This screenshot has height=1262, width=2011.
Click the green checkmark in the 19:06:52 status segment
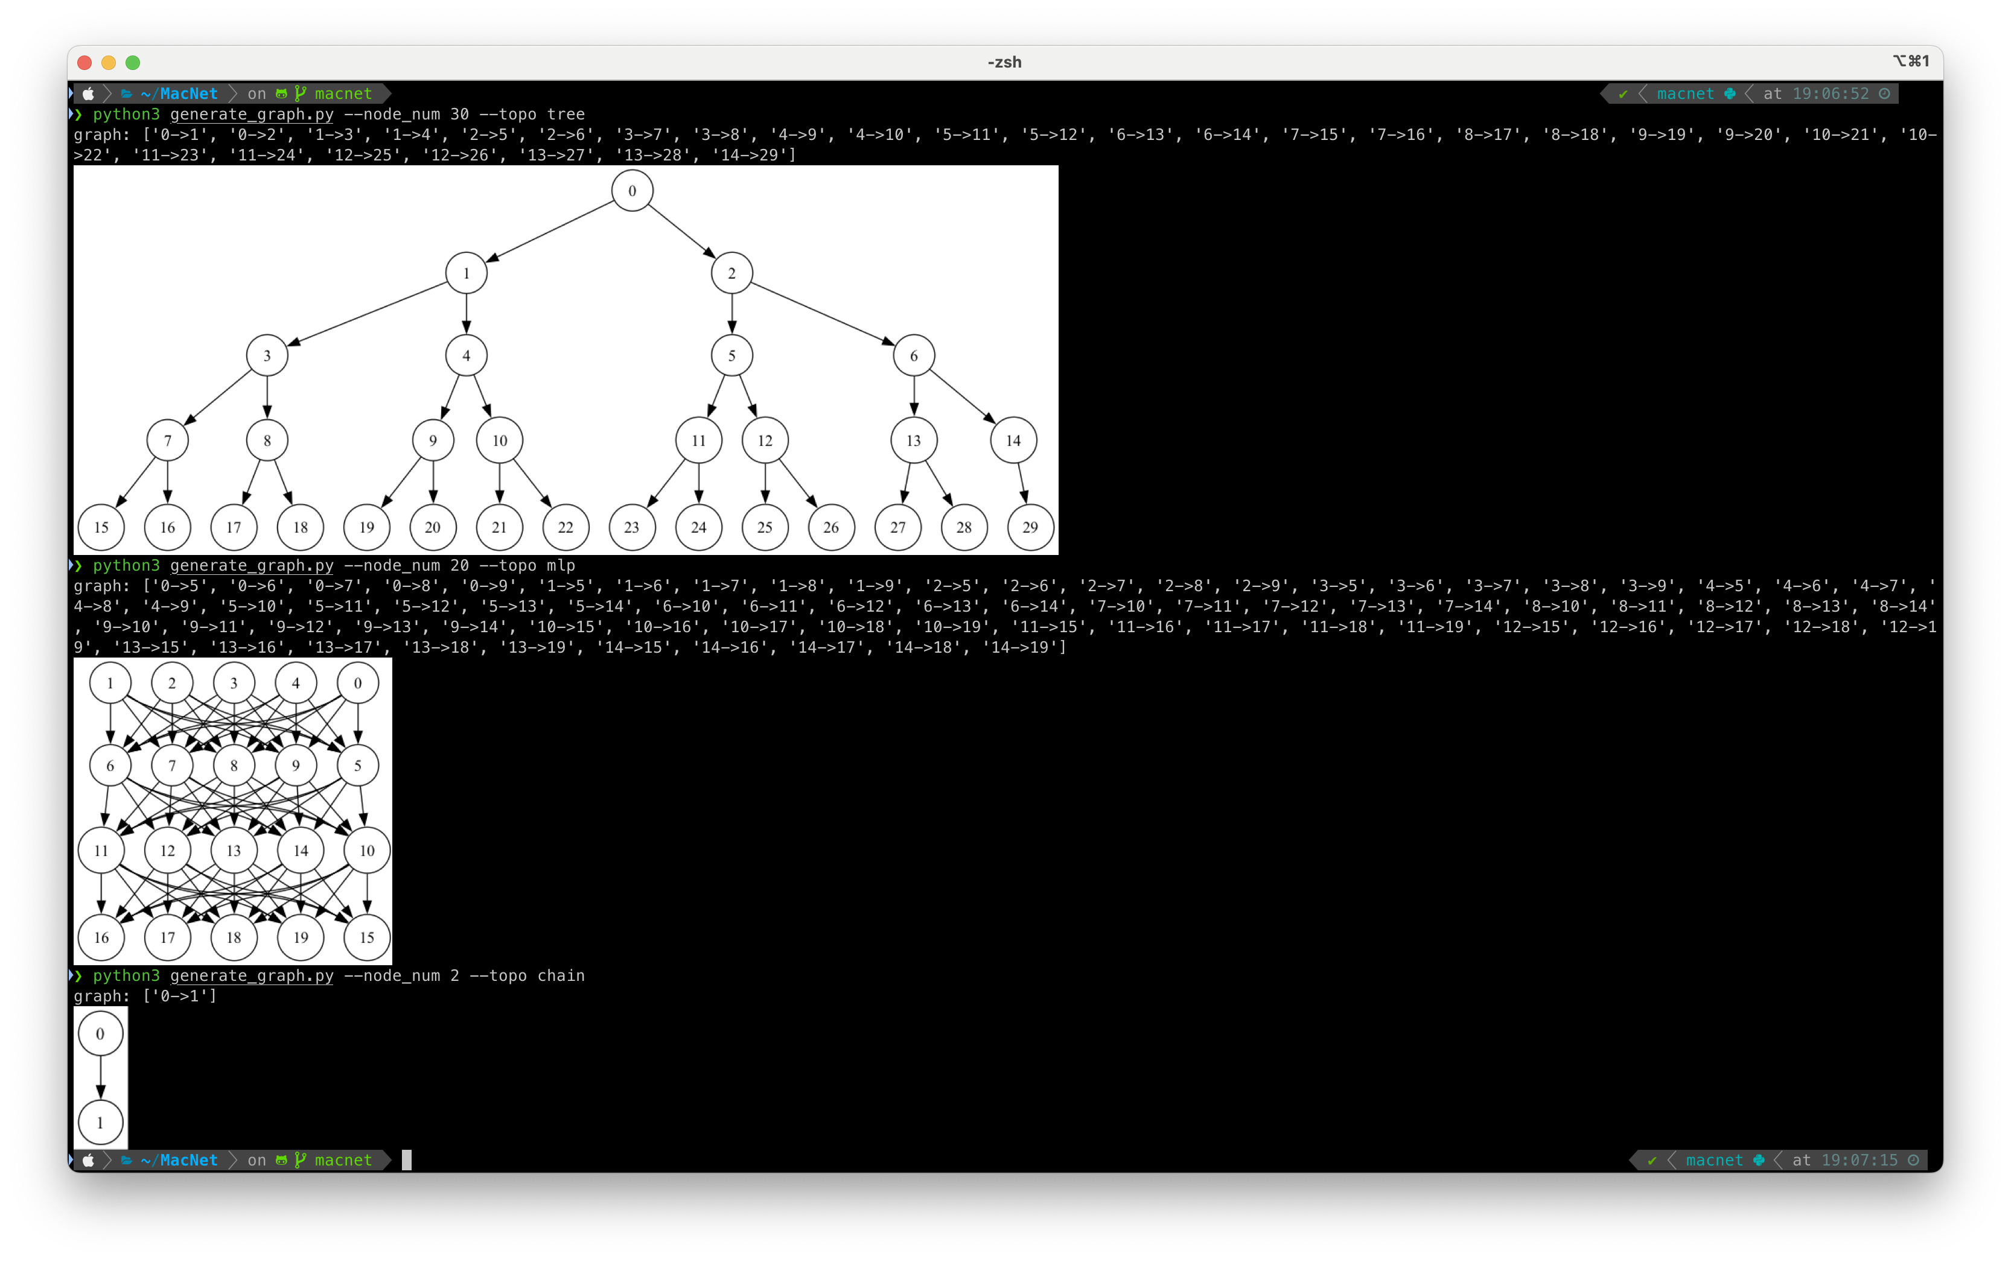pyautogui.click(x=1623, y=94)
